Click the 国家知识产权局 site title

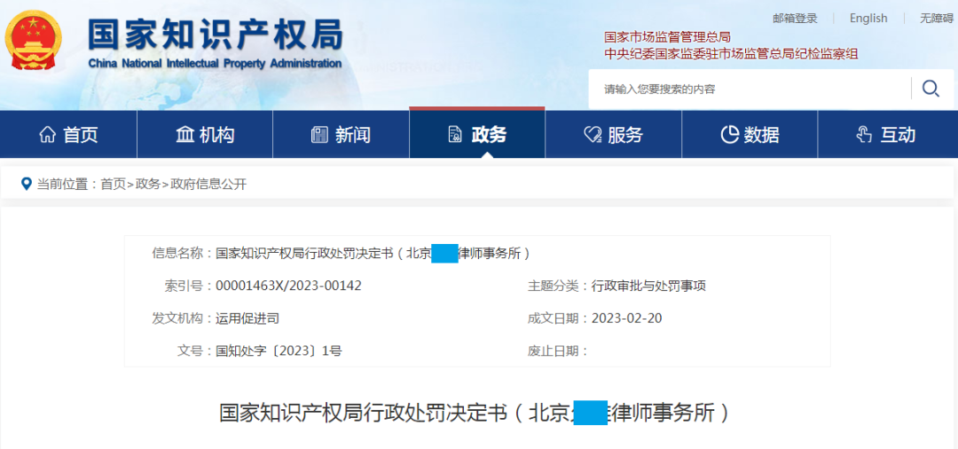click(215, 35)
